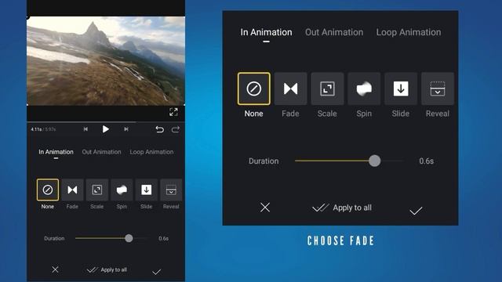
Task: Open In Animation tab in phone panel
Action: [x=56, y=152]
